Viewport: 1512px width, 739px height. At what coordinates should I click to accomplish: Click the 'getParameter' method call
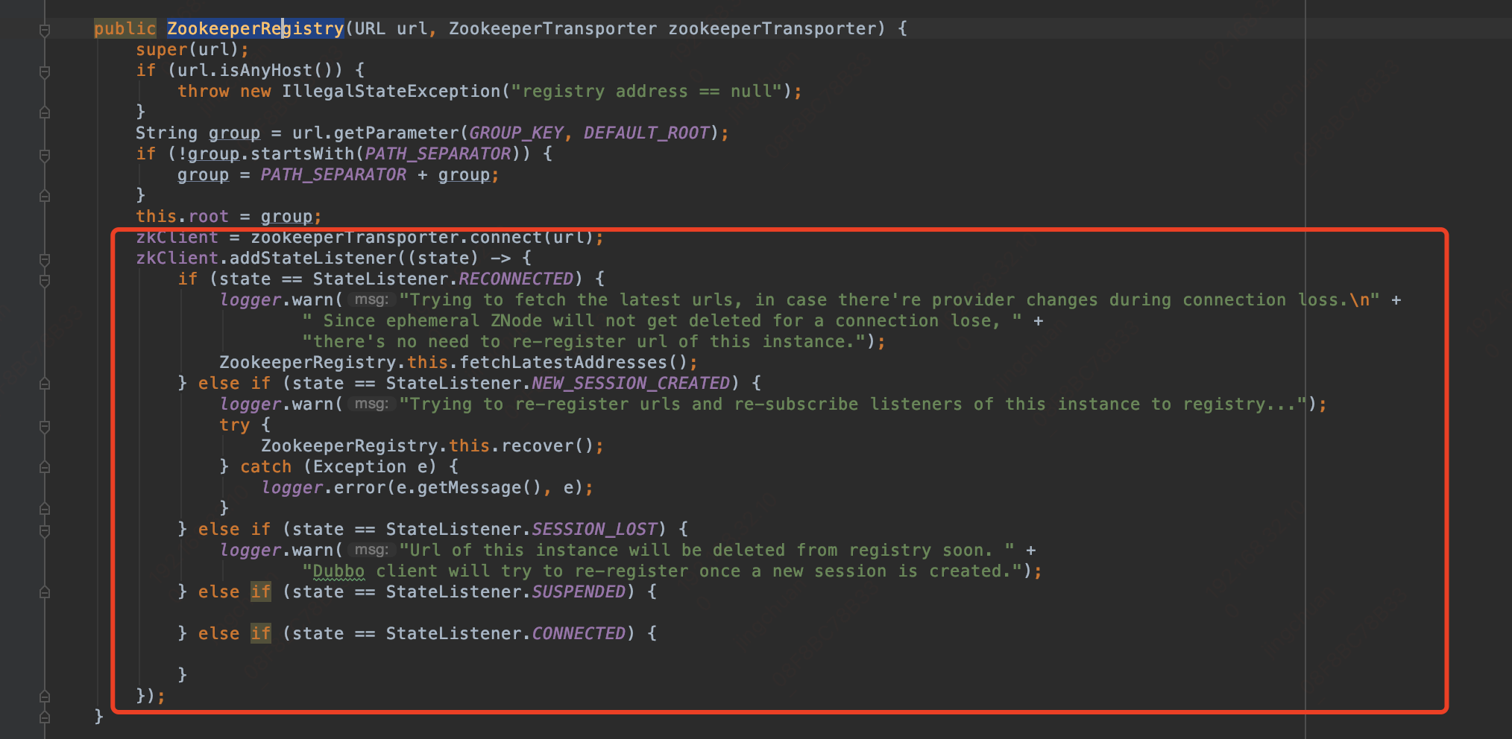397,133
